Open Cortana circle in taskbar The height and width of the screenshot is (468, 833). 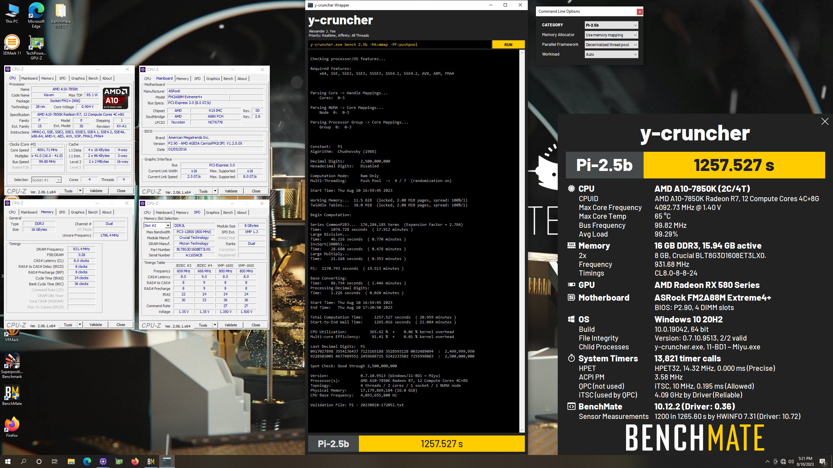click(39, 461)
